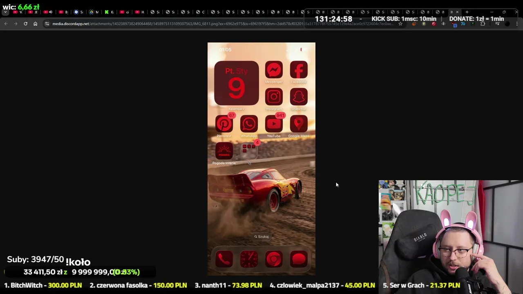Click the 'Ser w Grach - 21.37 PLN' entry
Viewport: 523px width, 294px height.
(421, 285)
